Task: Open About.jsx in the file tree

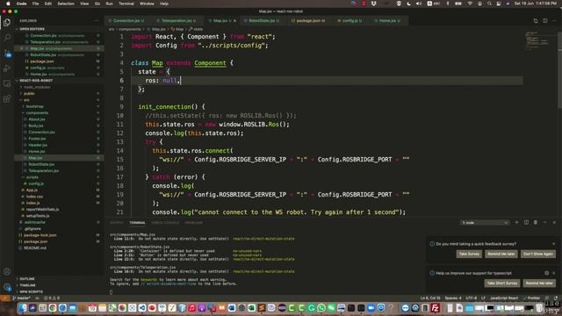Action: click(x=37, y=119)
